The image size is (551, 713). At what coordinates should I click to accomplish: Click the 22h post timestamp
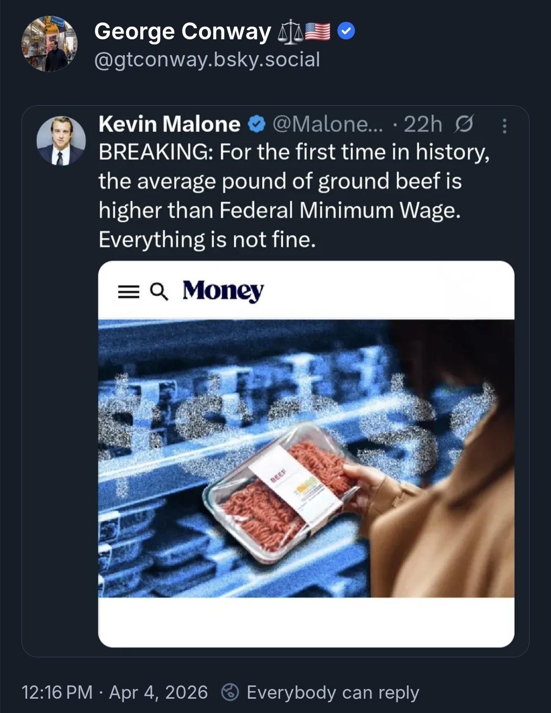pyautogui.click(x=422, y=124)
